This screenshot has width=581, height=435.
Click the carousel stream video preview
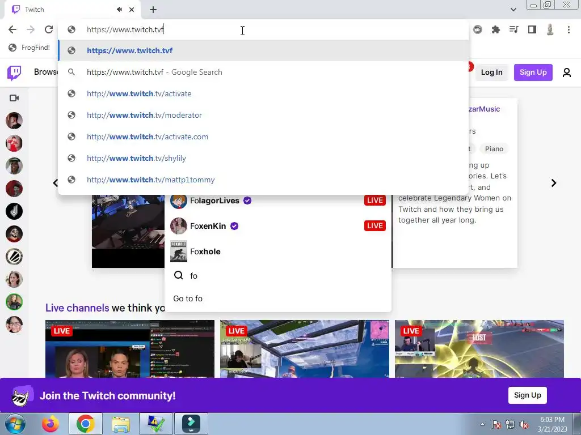(128, 231)
